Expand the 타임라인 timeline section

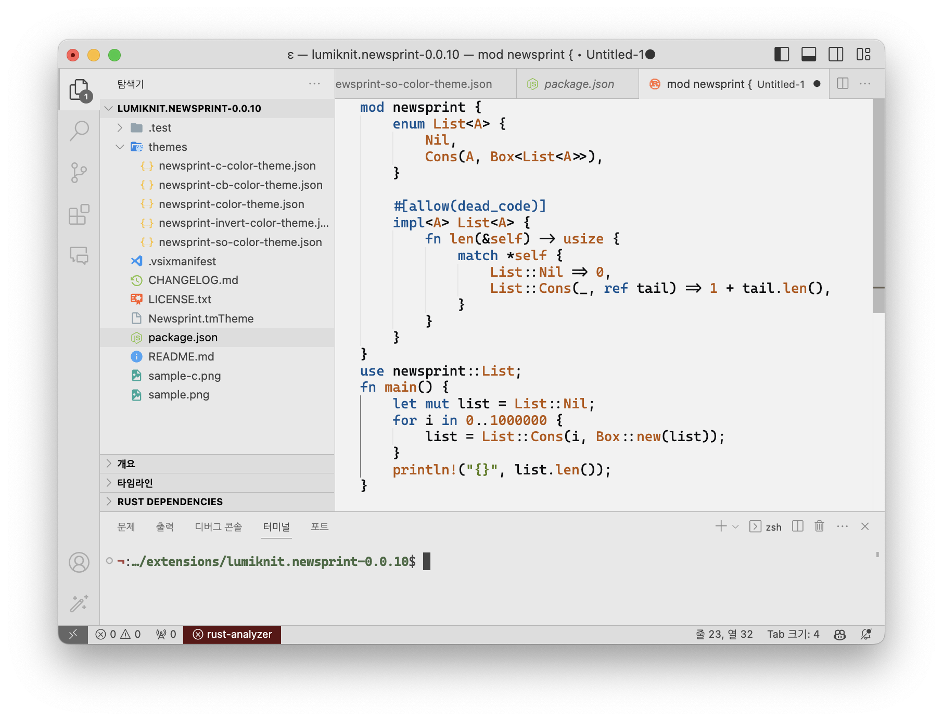(x=217, y=483)
